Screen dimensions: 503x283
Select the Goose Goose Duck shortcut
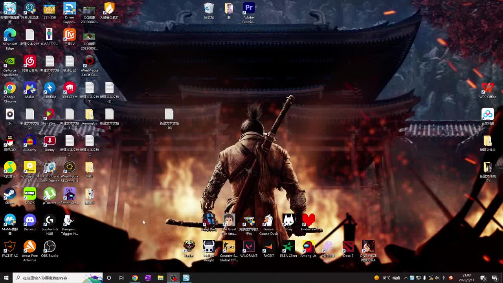268,224
